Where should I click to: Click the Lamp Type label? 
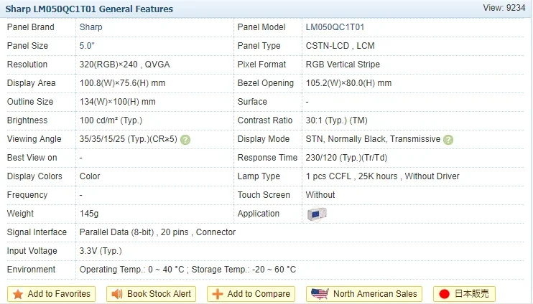[259, 176]
